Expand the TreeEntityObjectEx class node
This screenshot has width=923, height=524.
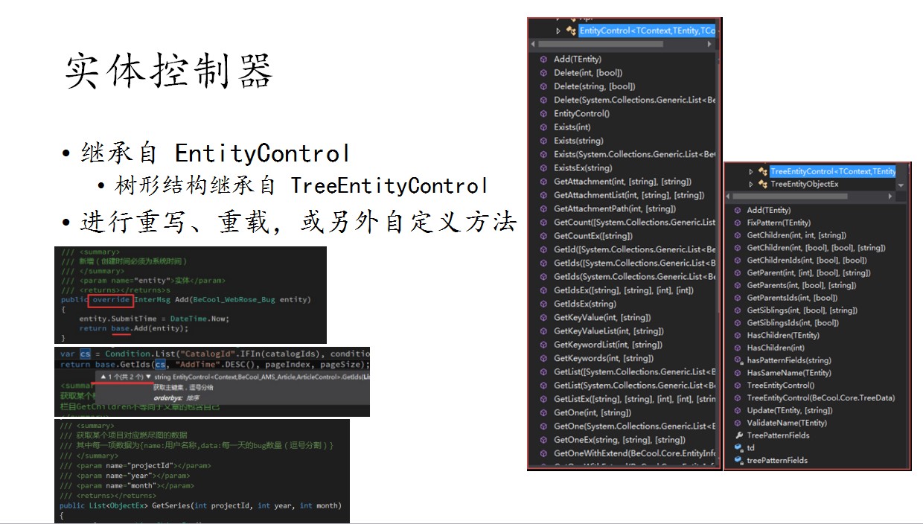(x=751, y=184)
